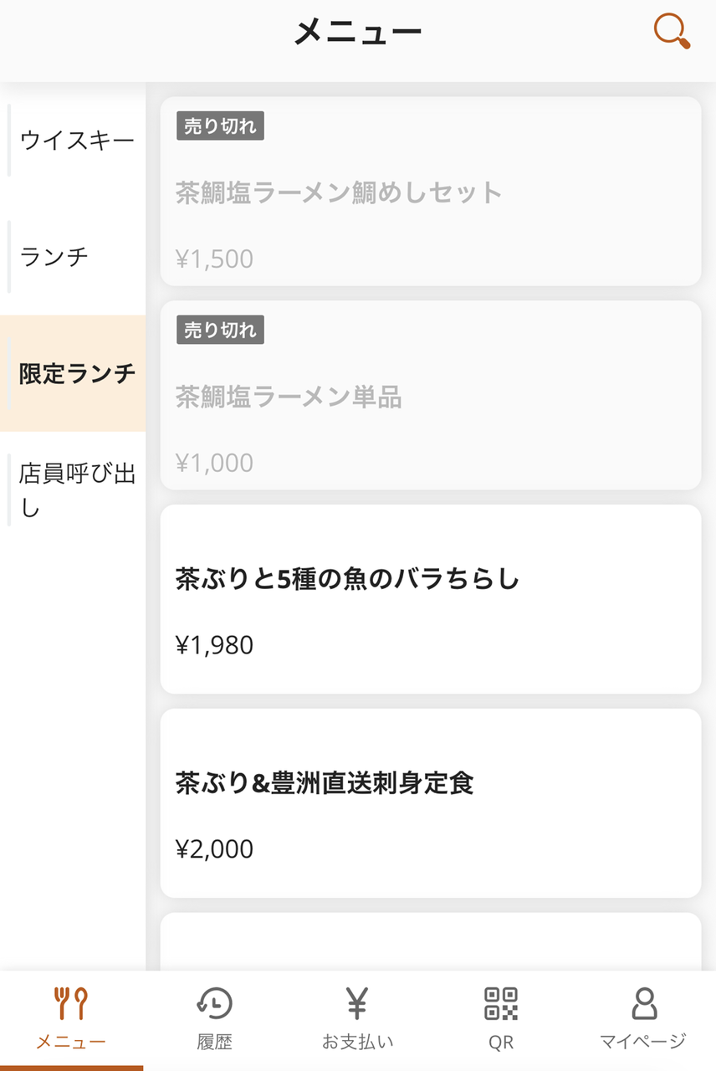Open the QR code icon
Image resolution: width=716 pixels, height=1071 pixels.
[x=501, y=1003]
